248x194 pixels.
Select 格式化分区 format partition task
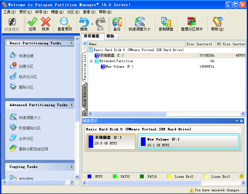[23, 77]
